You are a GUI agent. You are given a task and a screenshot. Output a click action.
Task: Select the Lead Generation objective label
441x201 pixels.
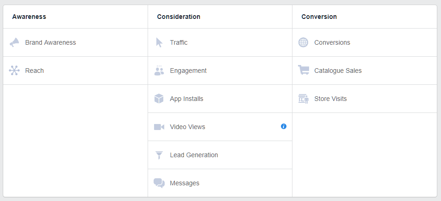pos(194,155)
